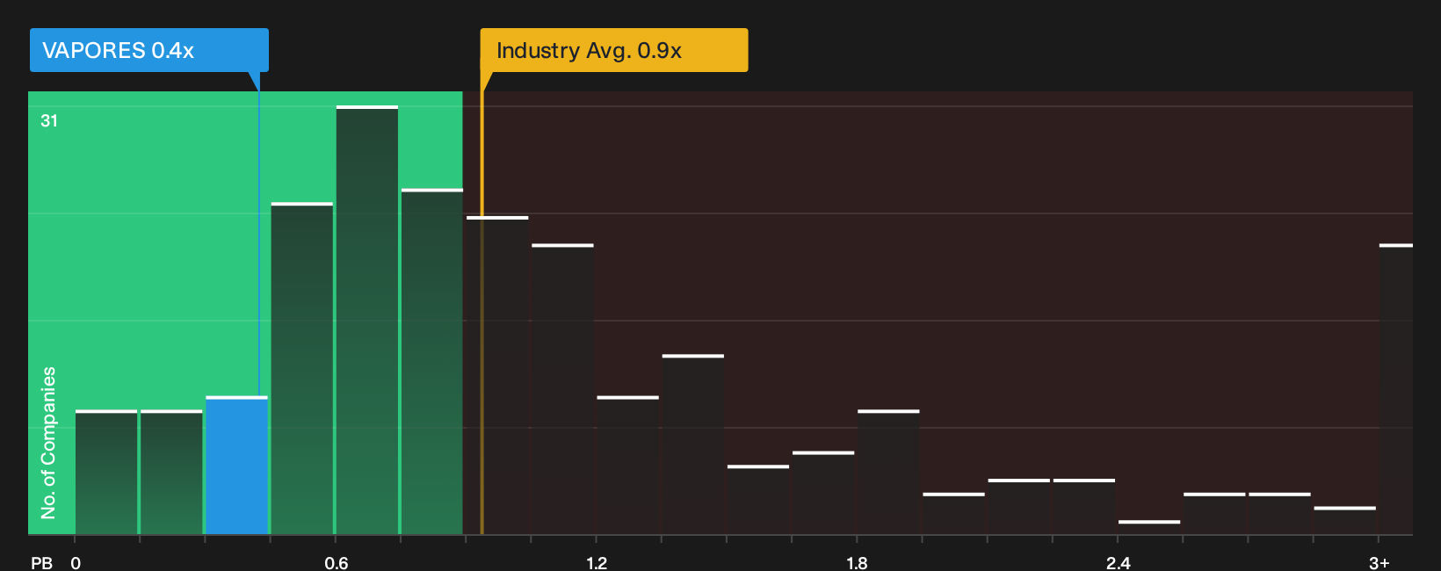Click the tallest histogram bar near 0.6

[x=367, y=320]
